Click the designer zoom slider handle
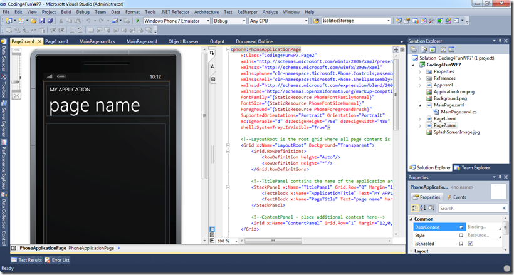Image resolution: width=514 pixels, height=275 pixels. pyautogui.click(x=16, y=81)
